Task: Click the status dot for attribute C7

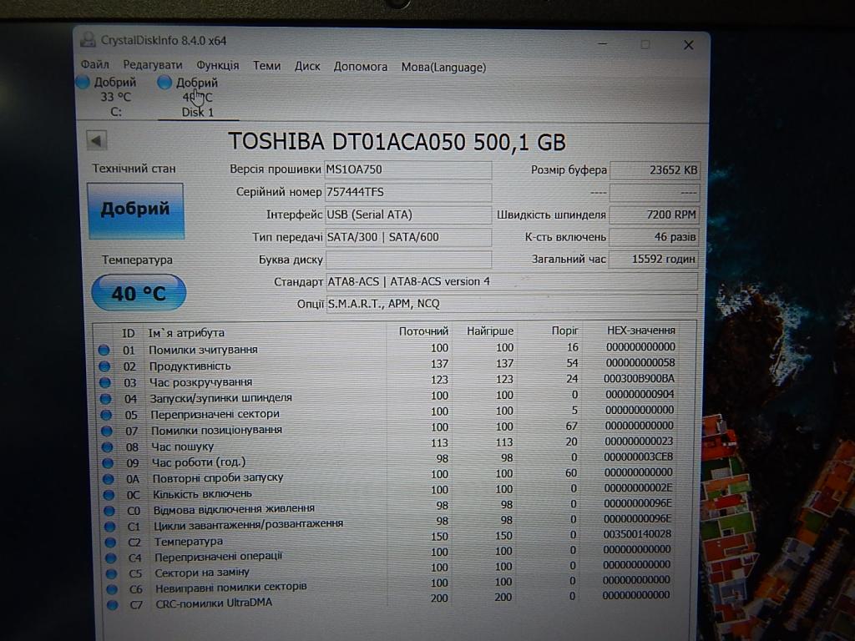Action: (x=113, y=604)
